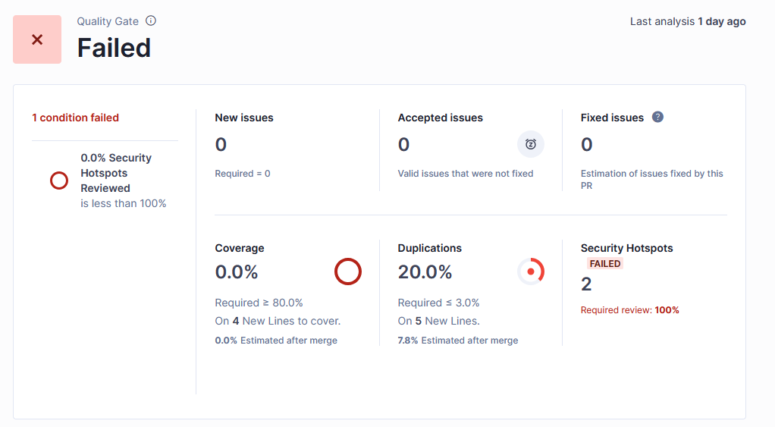
Task: Click the Last analysis 1 day ago text
Action: (x=688, y=21)
